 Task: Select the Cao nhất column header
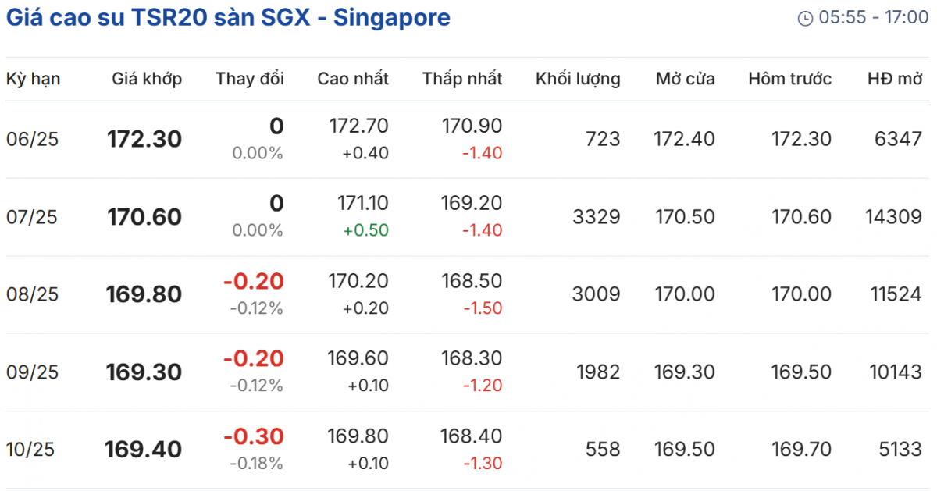[x=353, y=79]
